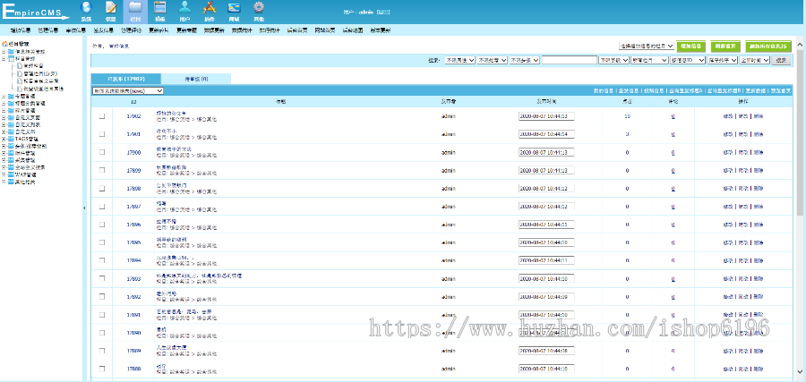Open the 不限属性 search filter dropdown

tap(459, 60)
